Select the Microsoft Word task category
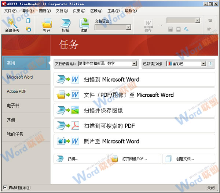Screen dimensions: 220x193 pos(26,77)
